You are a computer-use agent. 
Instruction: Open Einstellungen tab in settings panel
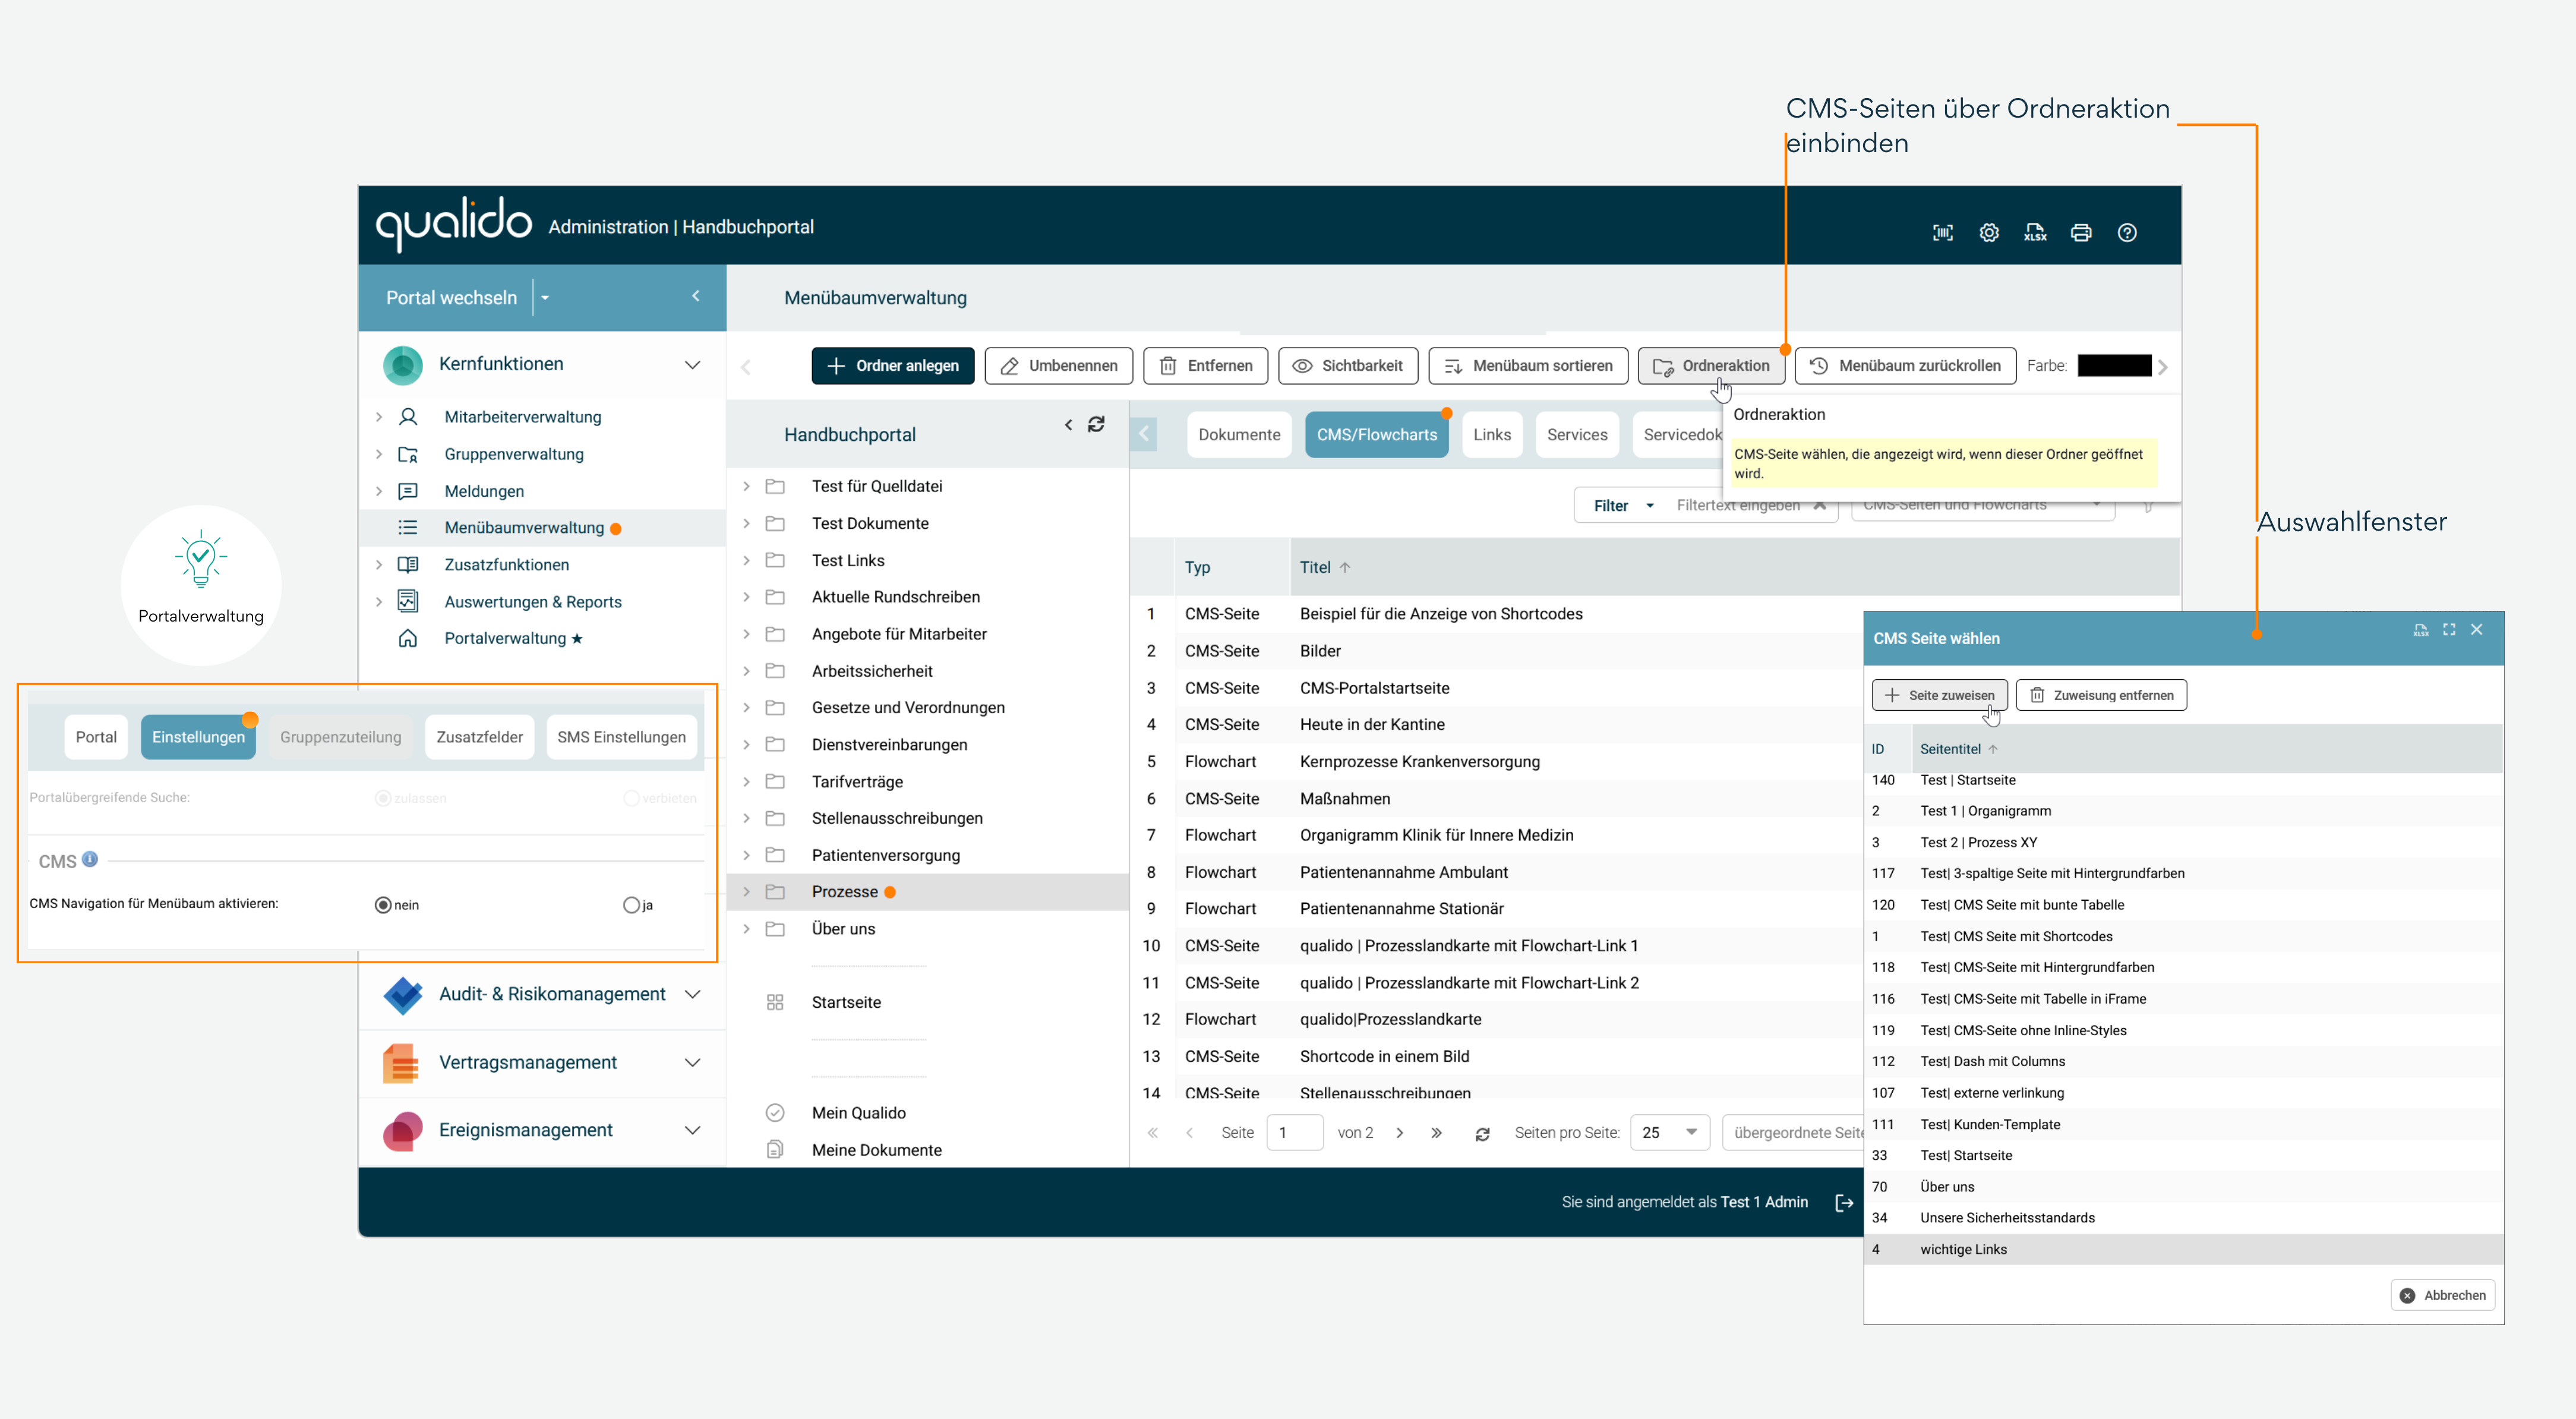click(x=198, y=737)
